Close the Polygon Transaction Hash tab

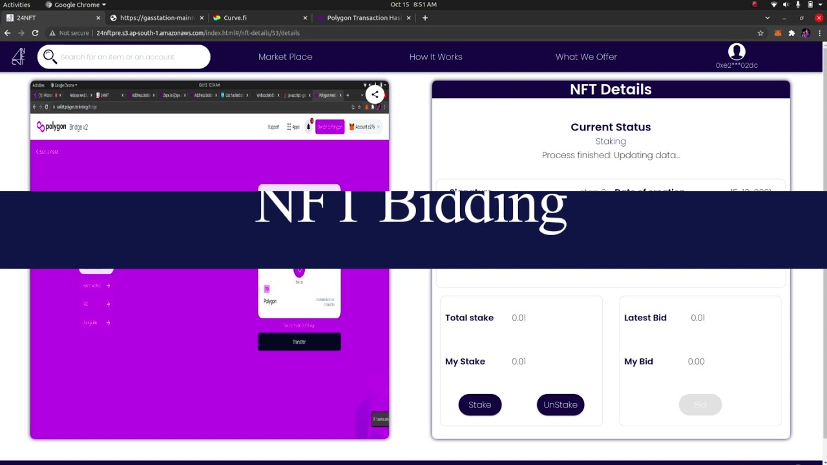408,18
